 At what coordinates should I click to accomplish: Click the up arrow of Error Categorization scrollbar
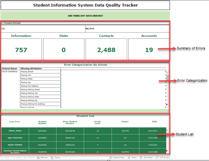click(167, 73)
